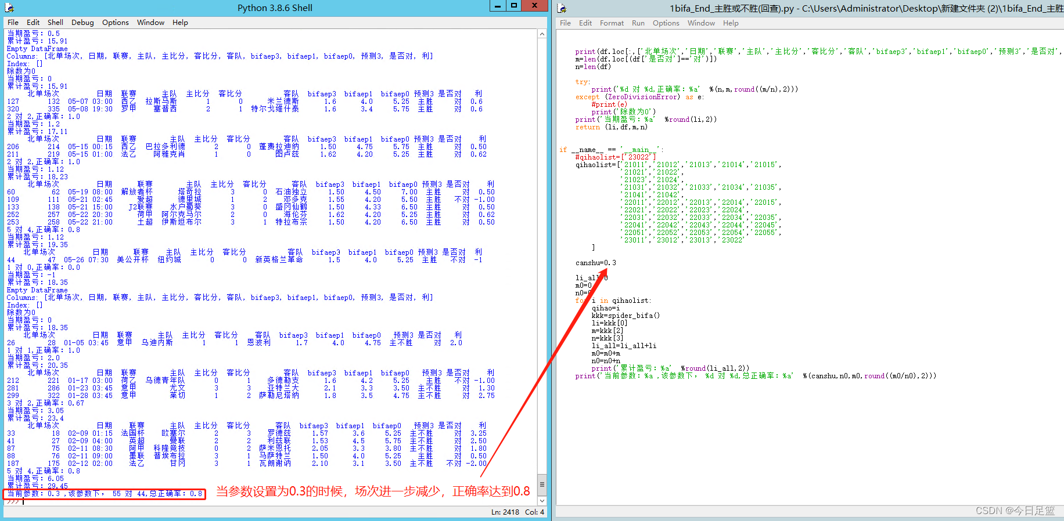Click the shell row with 乌迪内斯

(235, 343)
